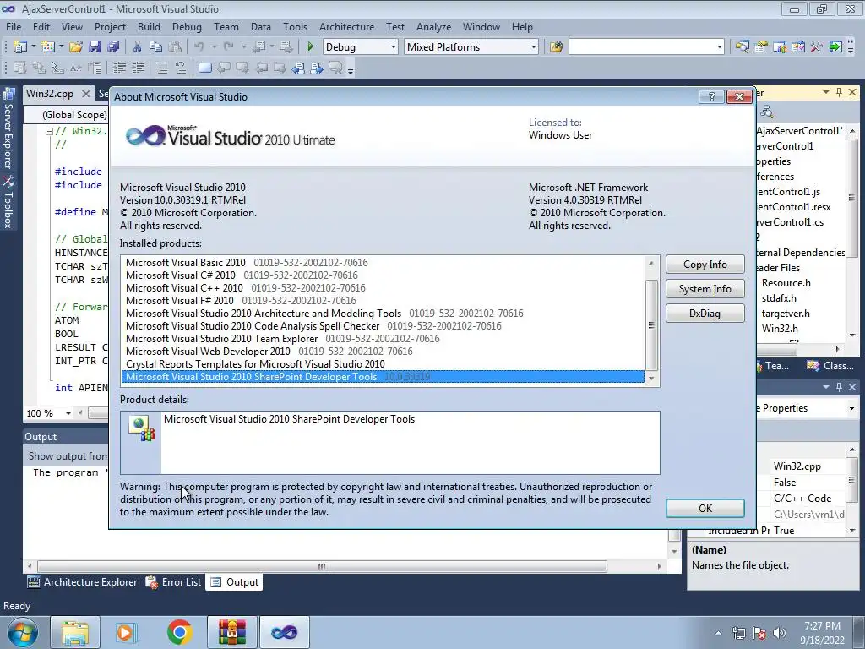Screen dimensions: 865x649
Task: Open the Properties Window toolbar icon
Action: coord(761,47)
